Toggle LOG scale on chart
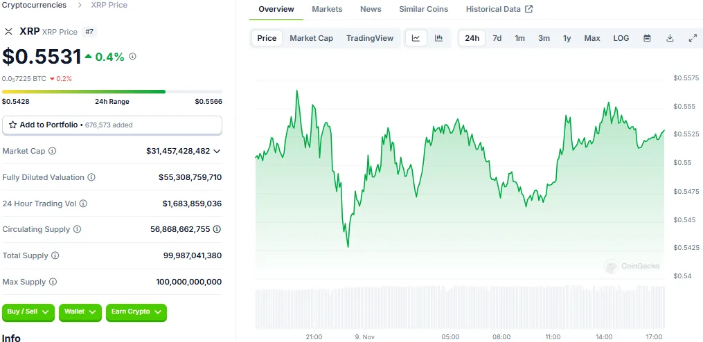Image resolution: width=703 pixels, height=342 pixels. click(x=621, y=38)
